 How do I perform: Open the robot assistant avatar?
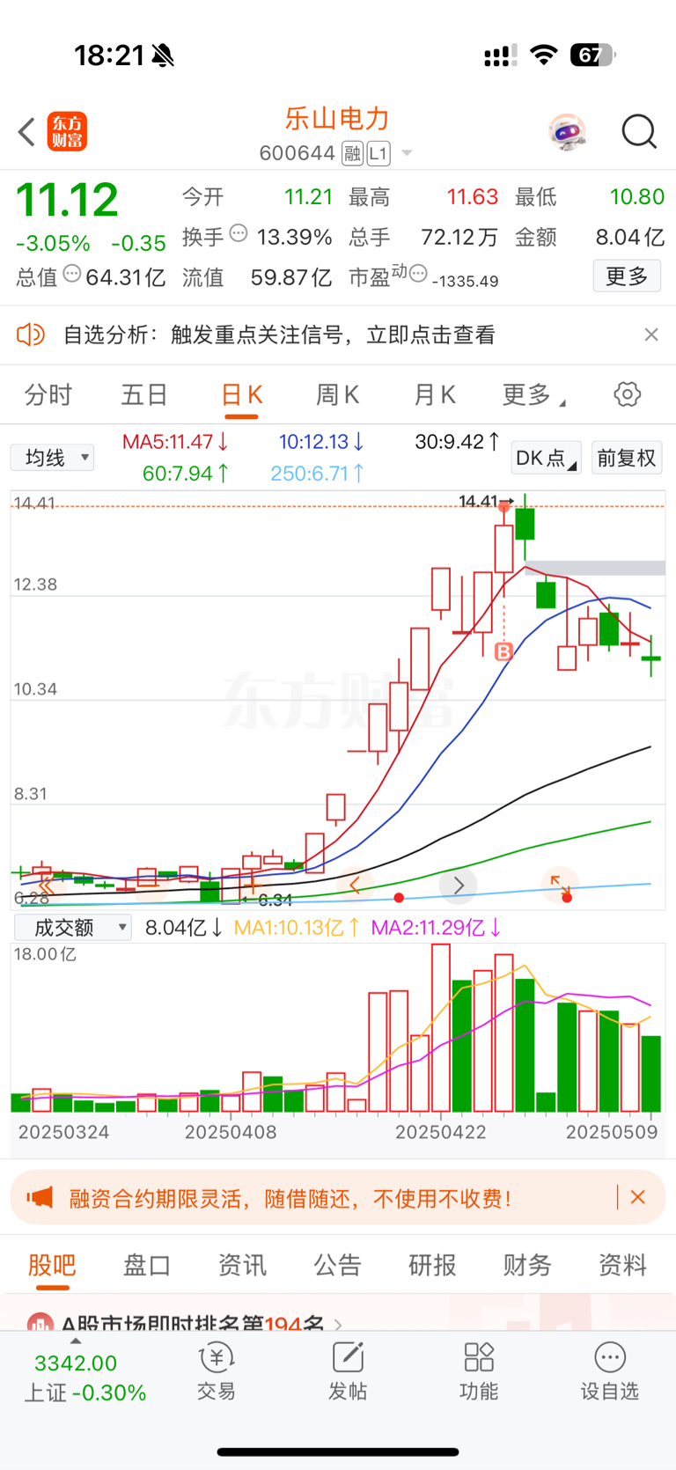coord(568,132)
